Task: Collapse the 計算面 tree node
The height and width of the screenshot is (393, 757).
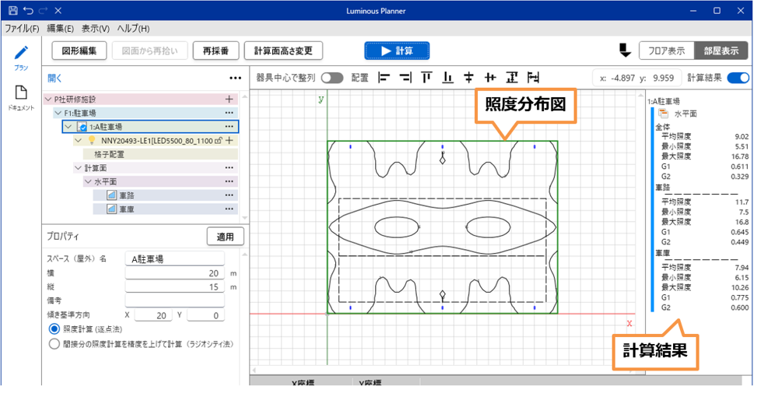Action: pyautogui.click(x=78, y=168)
